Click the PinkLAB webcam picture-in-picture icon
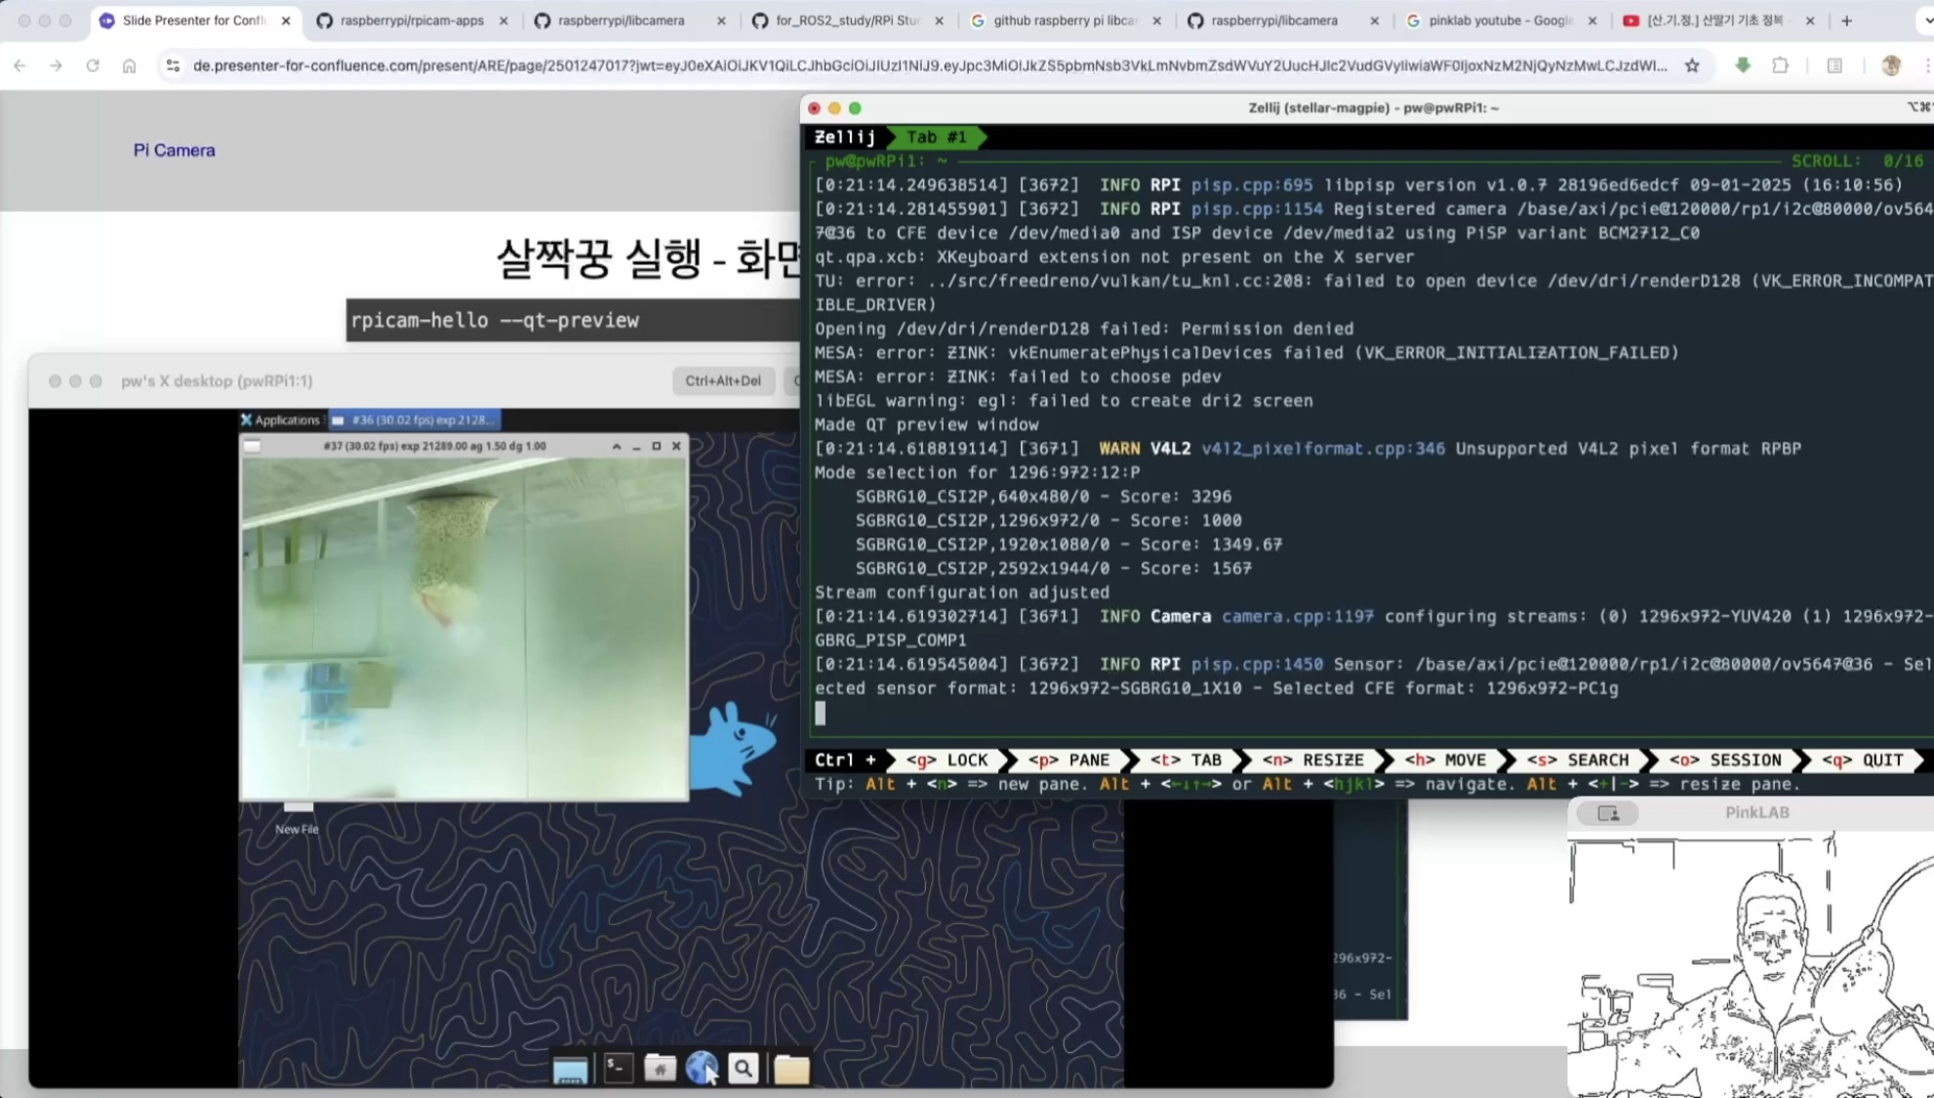Screen dimensions: 1934x1098 click(x=1608, y=813)
